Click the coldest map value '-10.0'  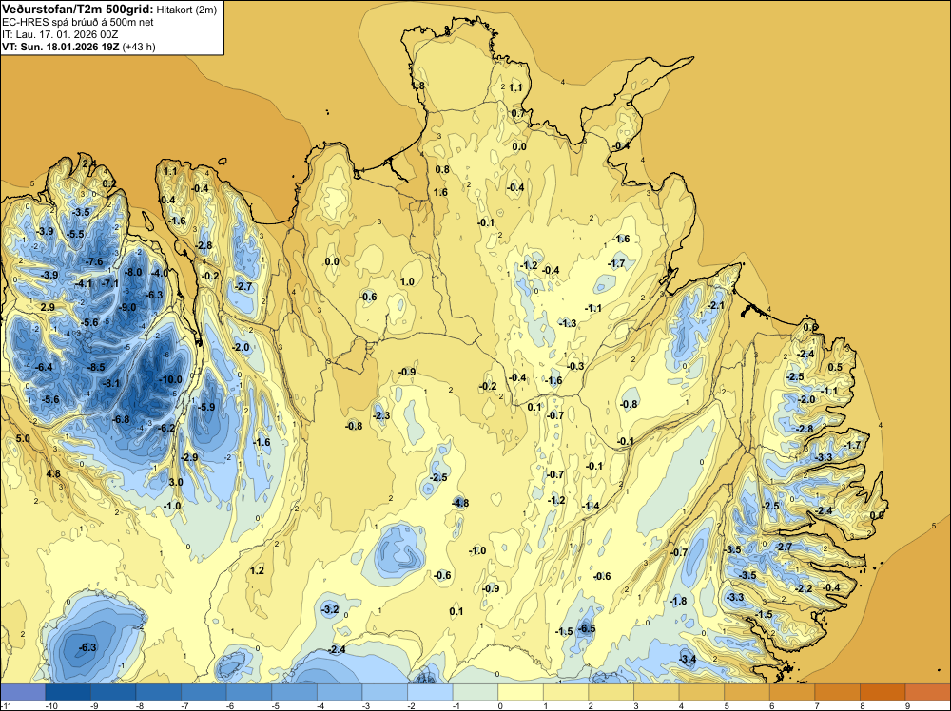click(170, 379)
